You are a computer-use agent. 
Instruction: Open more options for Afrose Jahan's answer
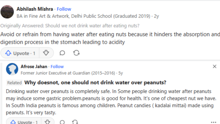coord(213,122)
